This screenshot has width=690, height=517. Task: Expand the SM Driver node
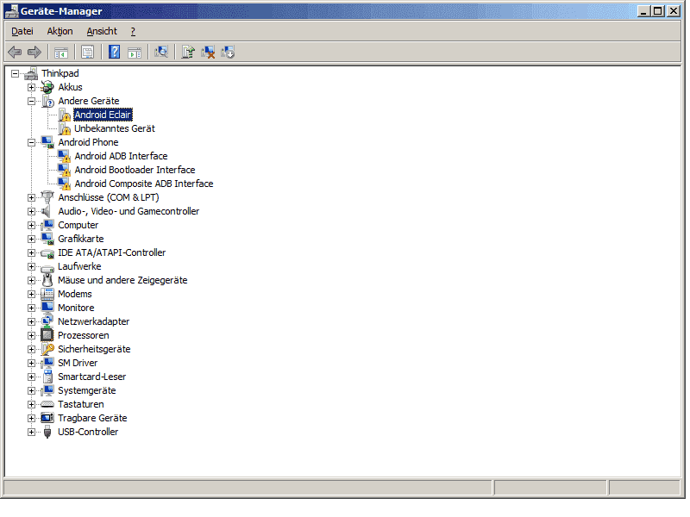tap(31, 363)
